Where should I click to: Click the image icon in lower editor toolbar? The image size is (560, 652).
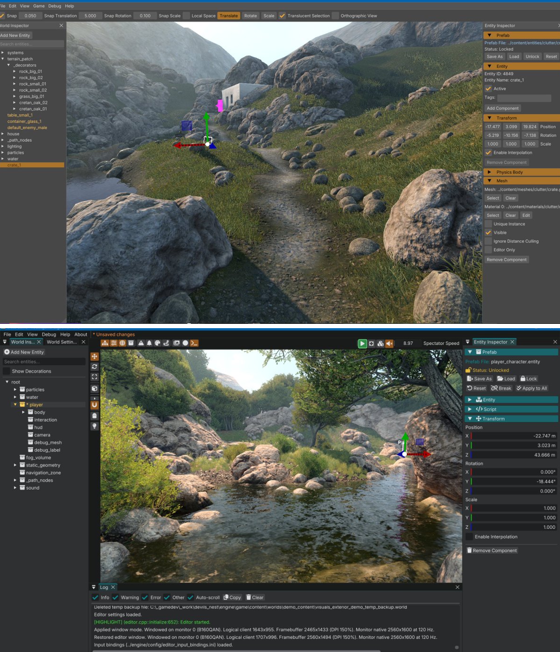coord(177,343)
